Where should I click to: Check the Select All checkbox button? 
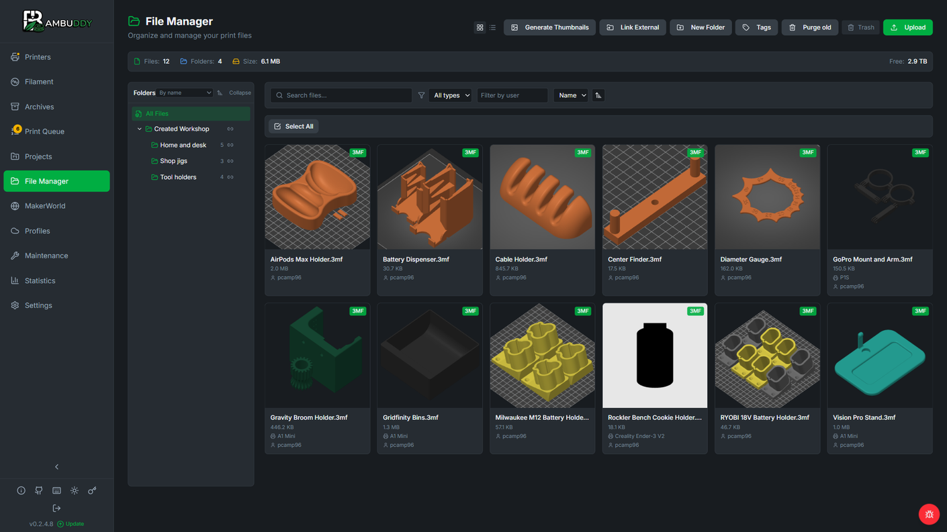(x=294, y=126)
